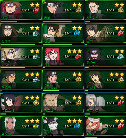The width and height of the screenshot is (126, 138).
Task: Click the LV1 label on 카린's card
Action: tap(68, 56)
